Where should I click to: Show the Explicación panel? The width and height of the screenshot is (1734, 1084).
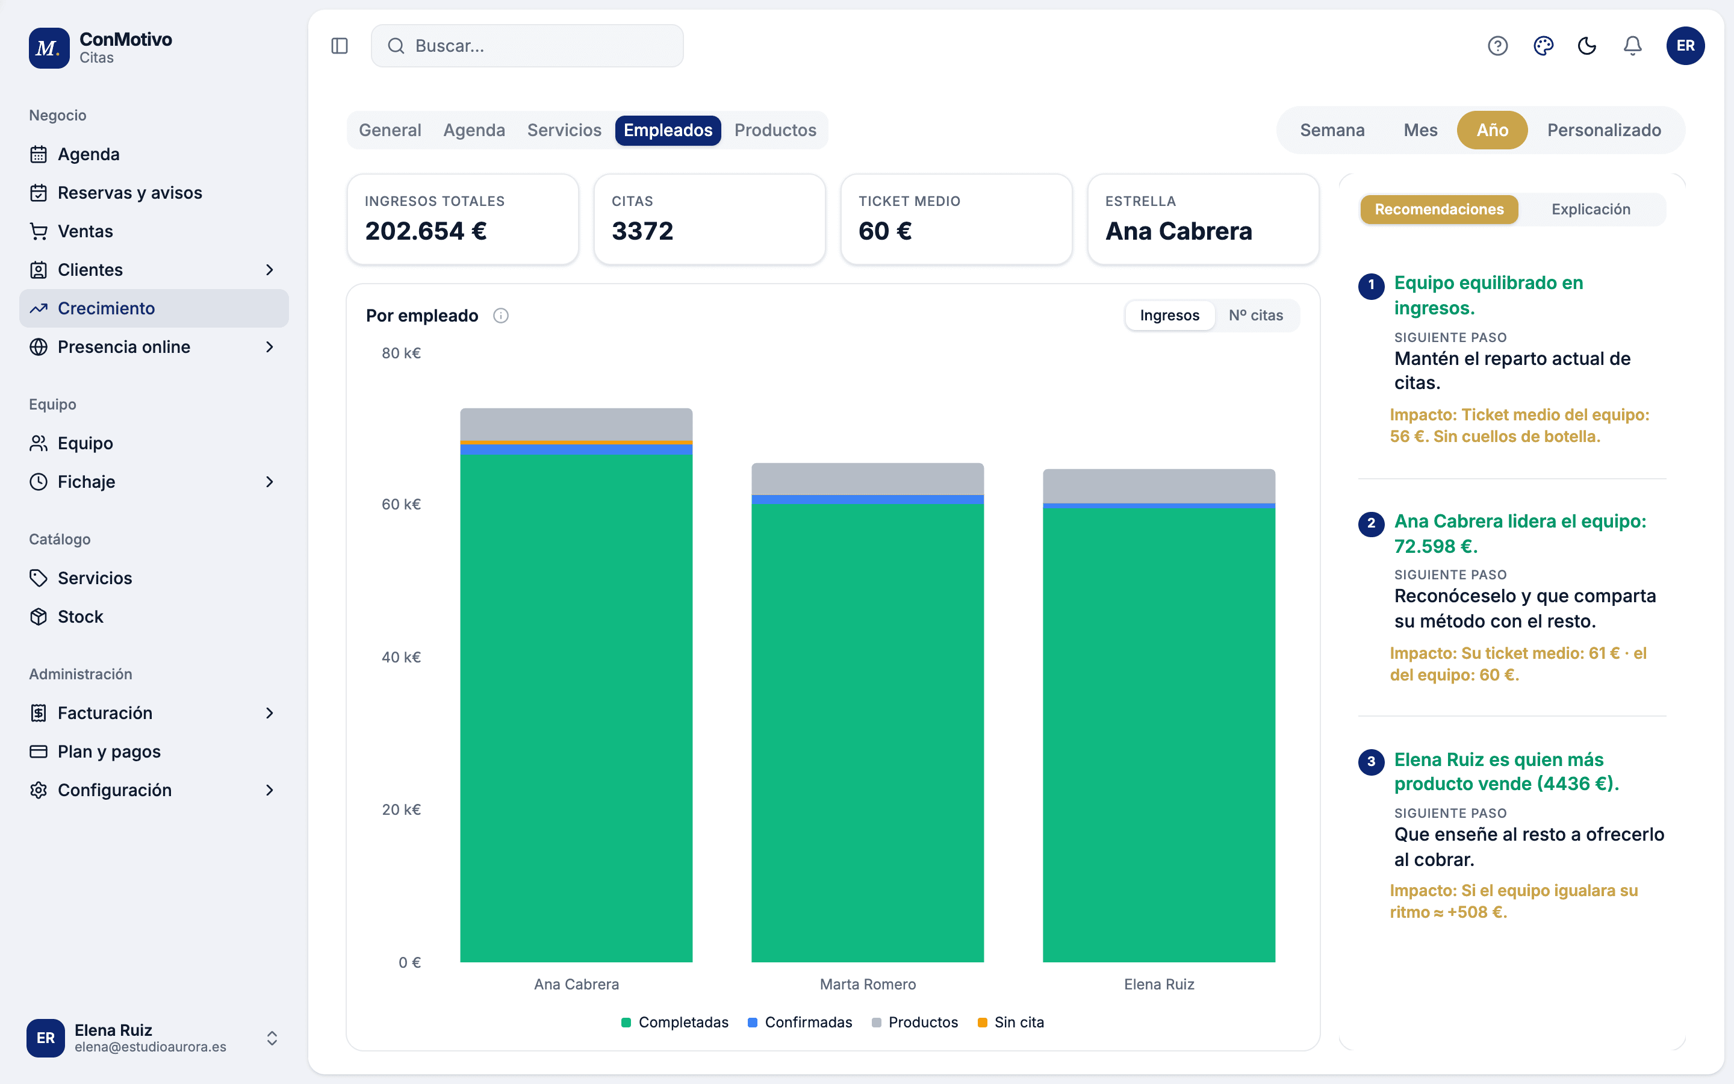(x=1591, y=210)
